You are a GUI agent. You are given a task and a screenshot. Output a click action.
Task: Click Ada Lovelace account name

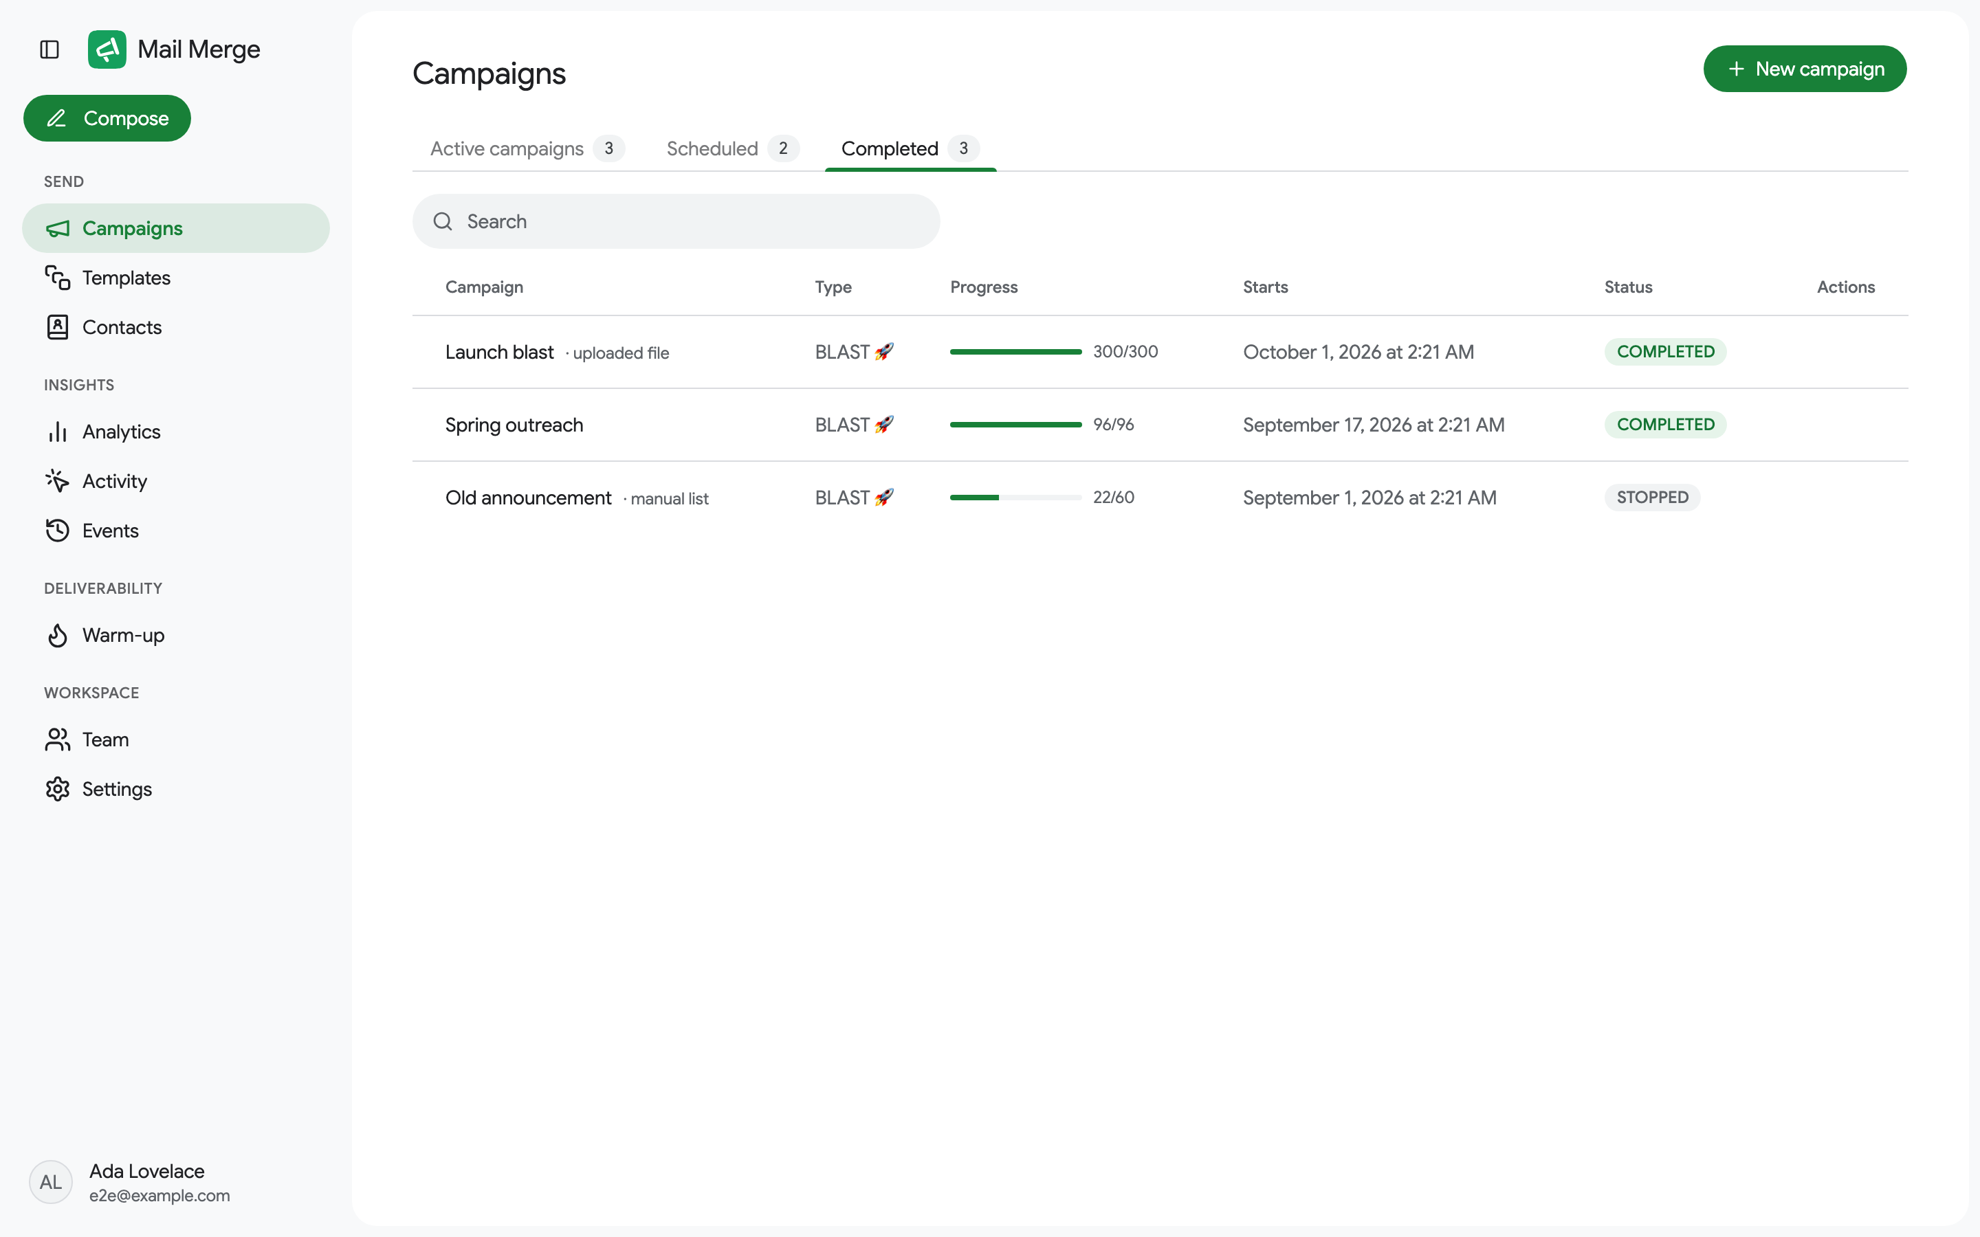tap(146, 1171)
